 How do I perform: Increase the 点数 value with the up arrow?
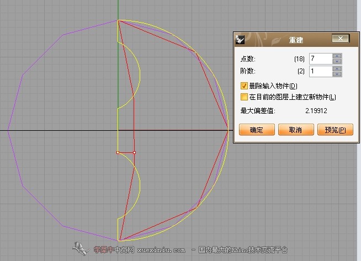point(337,56)
